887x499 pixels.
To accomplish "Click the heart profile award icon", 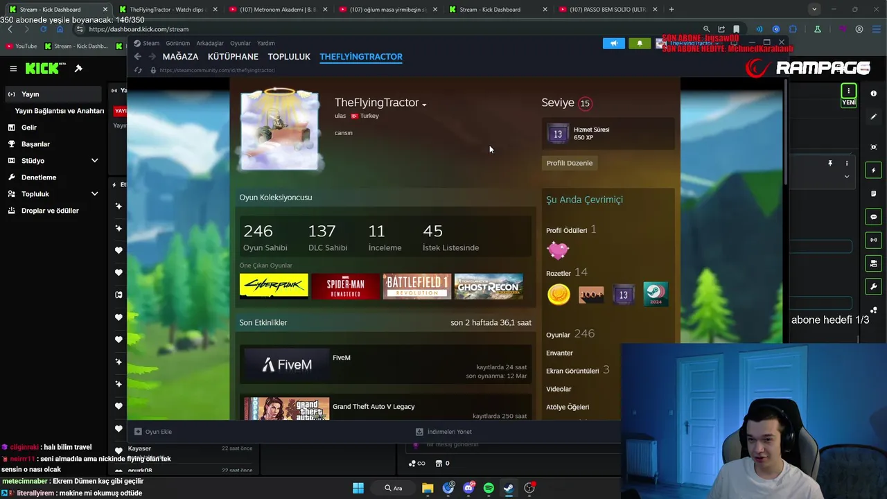I will (x=558, y=249).
